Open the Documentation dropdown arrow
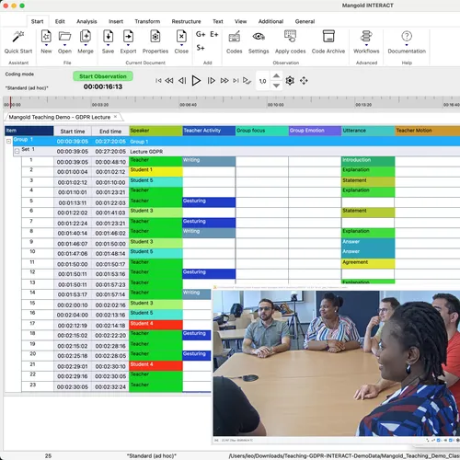 pos(407,45)
